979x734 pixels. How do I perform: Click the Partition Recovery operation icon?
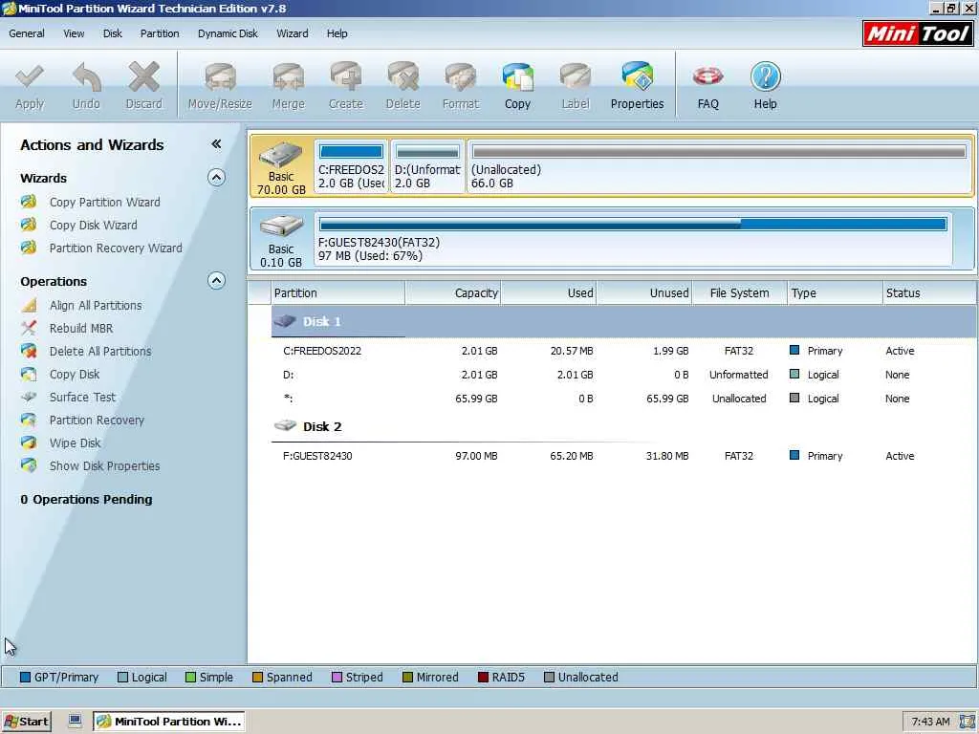coord(29,421)
